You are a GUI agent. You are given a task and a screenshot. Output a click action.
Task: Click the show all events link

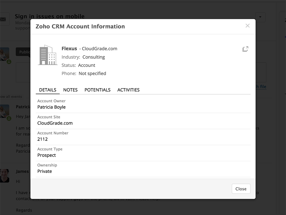11,97
